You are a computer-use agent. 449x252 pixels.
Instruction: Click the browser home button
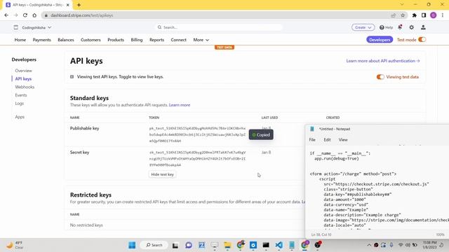34,15
